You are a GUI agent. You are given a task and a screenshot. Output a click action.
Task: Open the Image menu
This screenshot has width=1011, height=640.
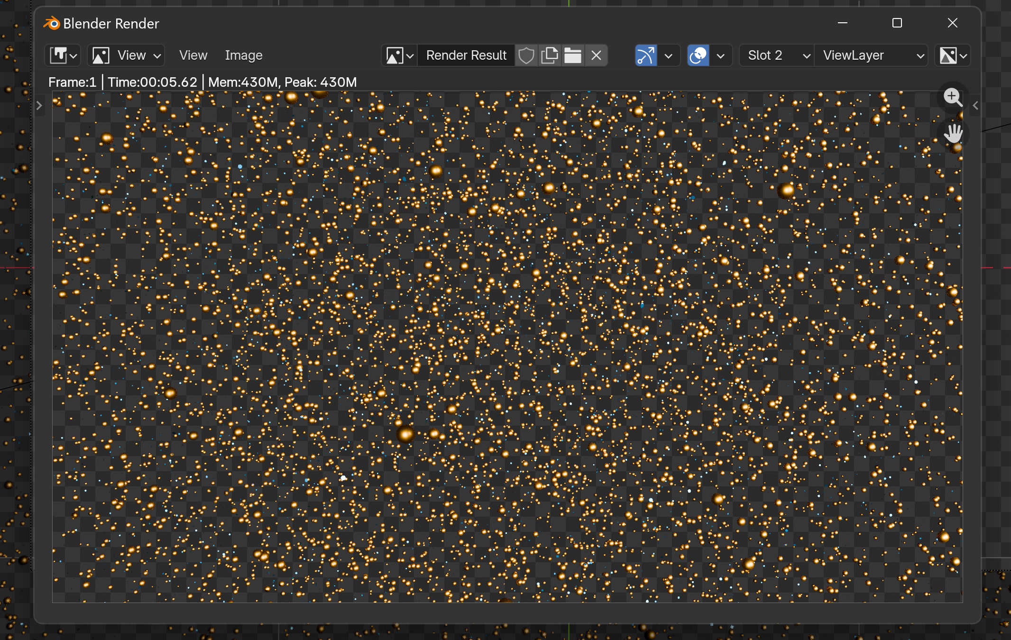click(243, 55)
